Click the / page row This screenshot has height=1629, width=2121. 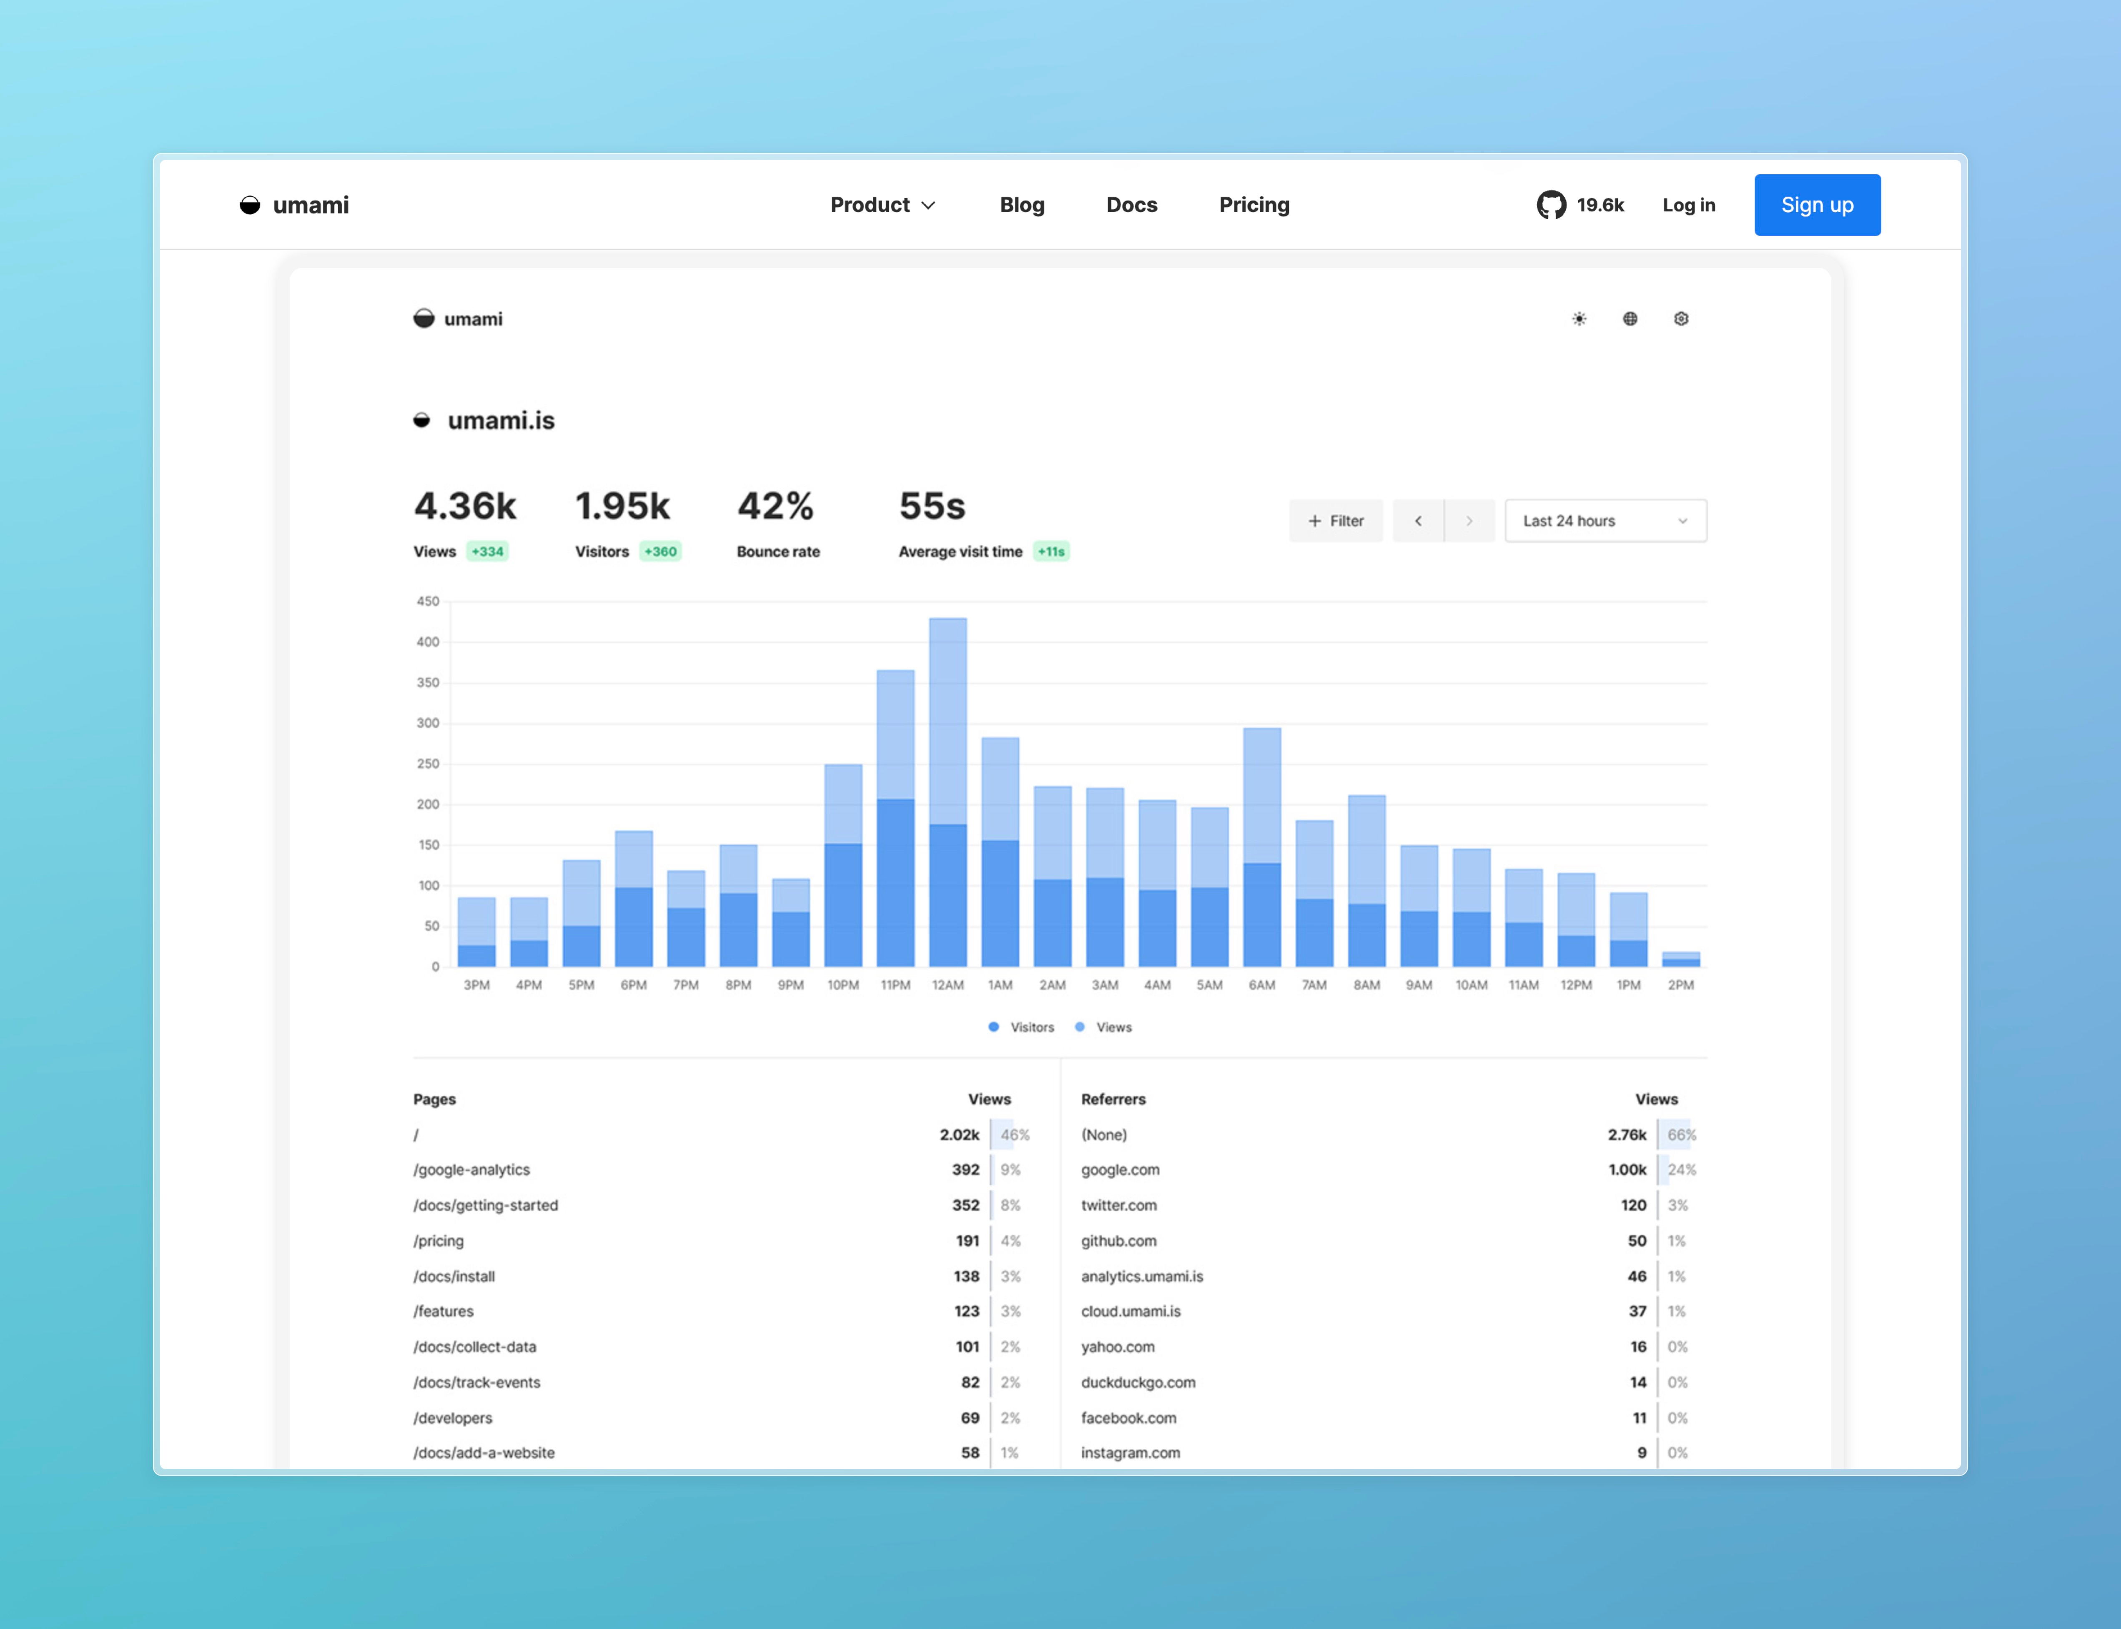click(x=722, y=1135)
